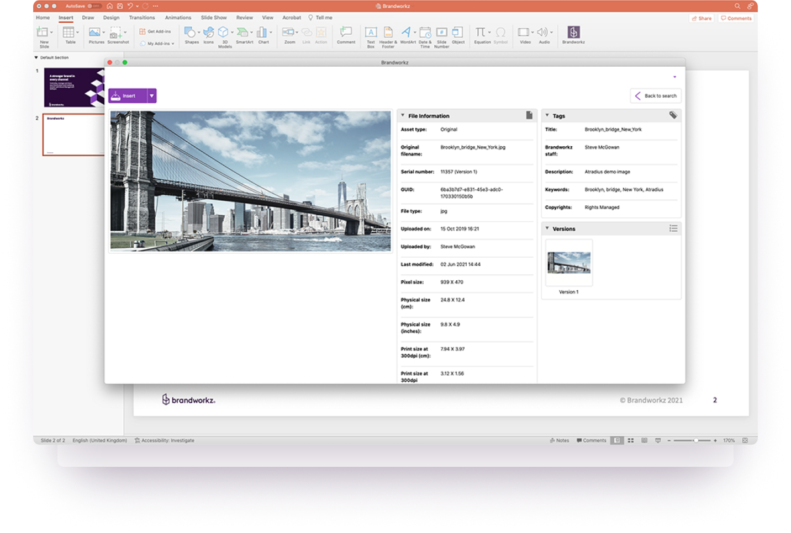Insert an Equation
791x533 pixels.
(x=482, y=35)
